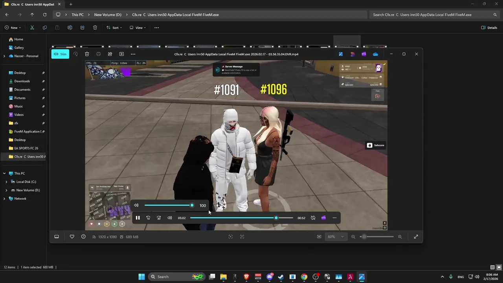
Task: Click the print icon in Photos toolbar
Action: 98,54
